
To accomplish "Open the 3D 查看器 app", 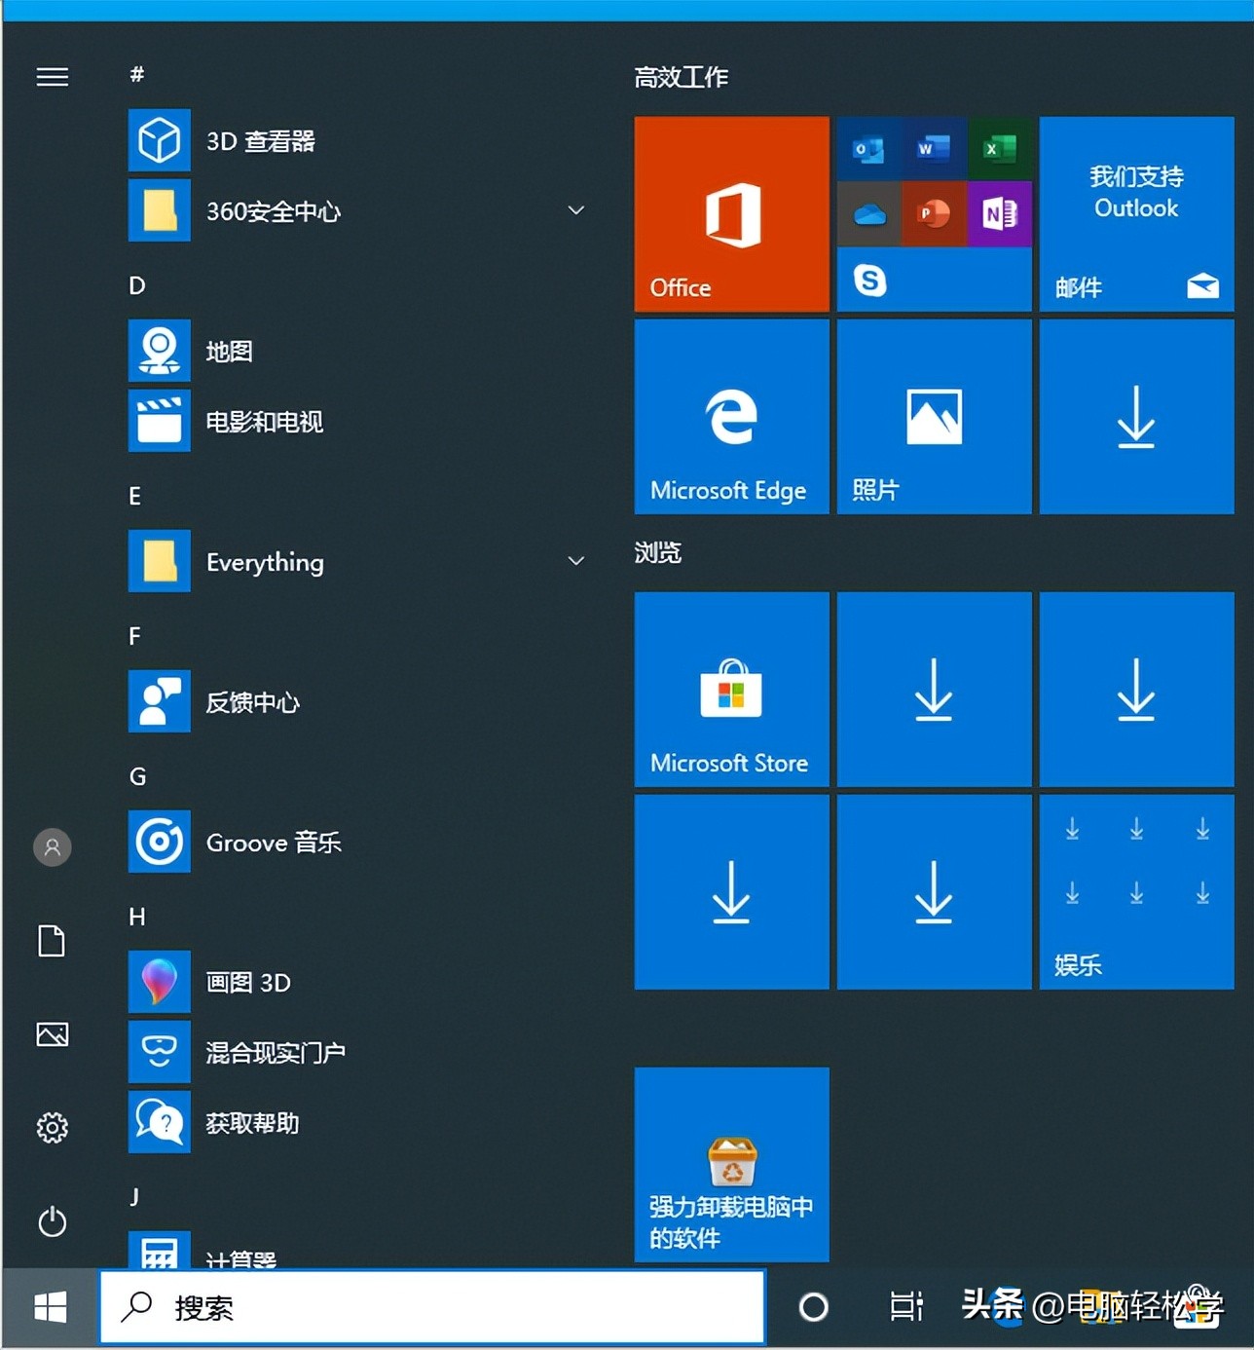I will (356, 141).
